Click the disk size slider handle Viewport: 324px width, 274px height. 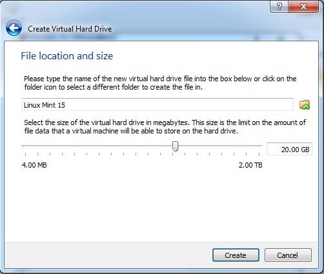coord(176,146)
